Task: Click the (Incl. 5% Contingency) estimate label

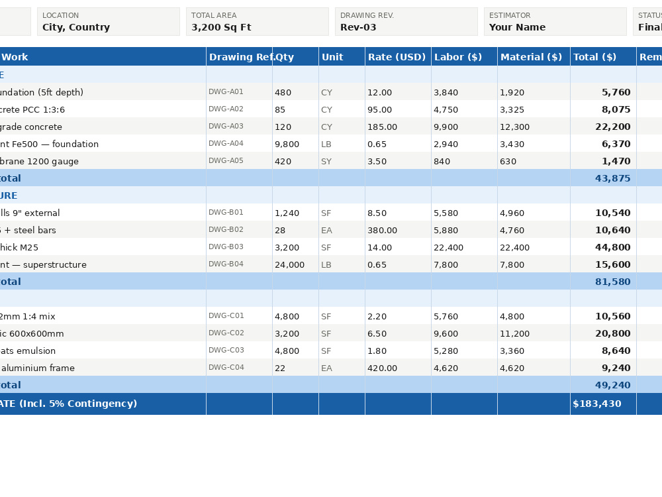Action: click(77, 404)
